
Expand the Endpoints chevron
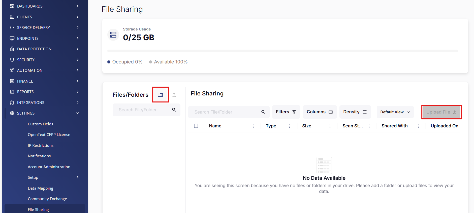click(78, 38)
